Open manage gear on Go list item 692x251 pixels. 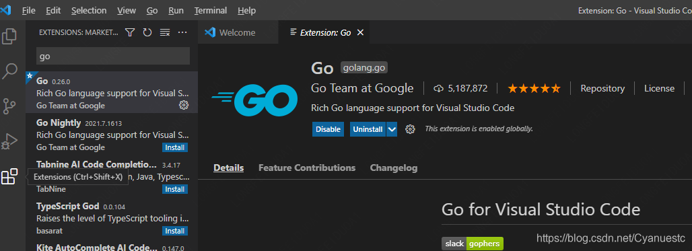pos(183,105)
